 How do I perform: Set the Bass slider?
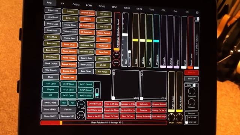(135, 40)
